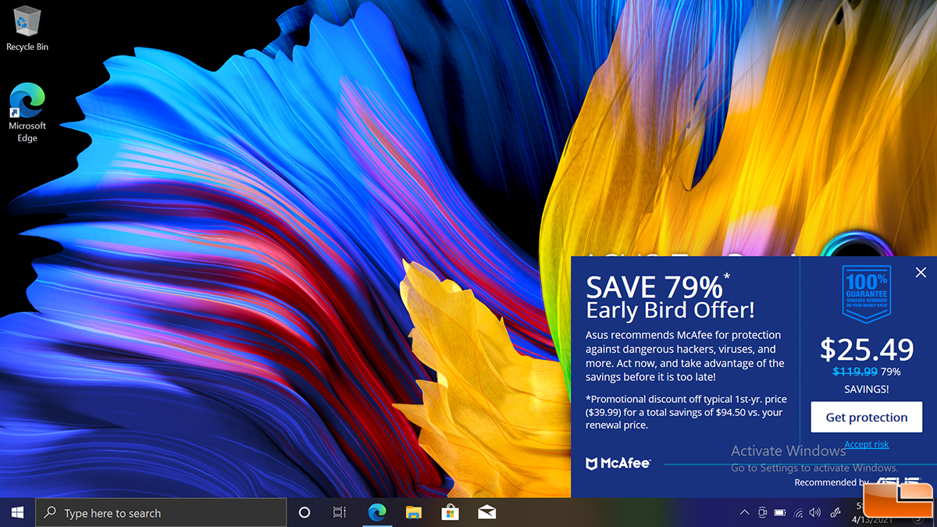Show hidden system tray icons
The height and width of the screenshot is (527, 937).
click(x=744, y=513)
